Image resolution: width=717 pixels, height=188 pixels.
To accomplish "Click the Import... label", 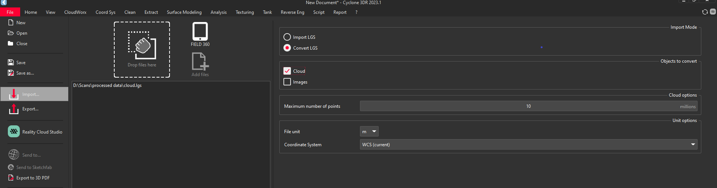I will click(31, 94).
